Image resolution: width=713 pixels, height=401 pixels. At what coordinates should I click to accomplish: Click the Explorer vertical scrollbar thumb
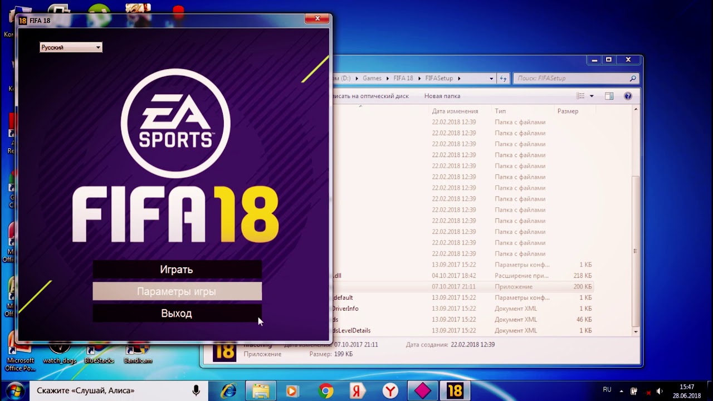pyautogui.click(x=636, y=251)
